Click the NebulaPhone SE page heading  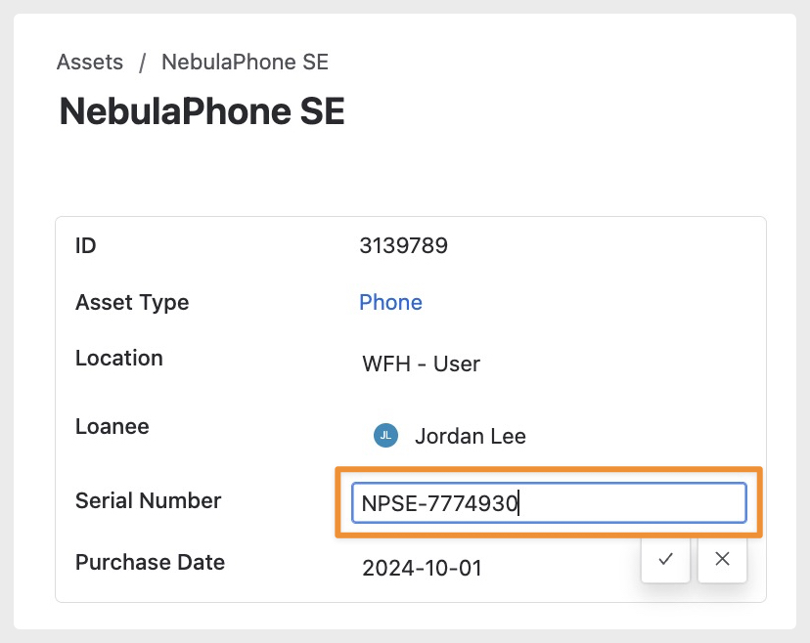[202, 112]
